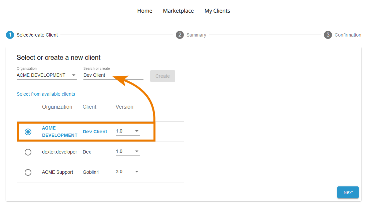Click the Search or create input field
Image resolution: width=367 pixels, height=206 pixels.
(x=113, y=75)
